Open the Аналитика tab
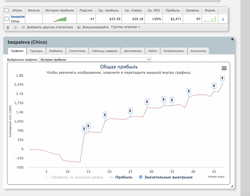 click(198, 51)
